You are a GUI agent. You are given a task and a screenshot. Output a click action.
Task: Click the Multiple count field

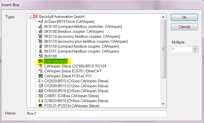(182, 49)
